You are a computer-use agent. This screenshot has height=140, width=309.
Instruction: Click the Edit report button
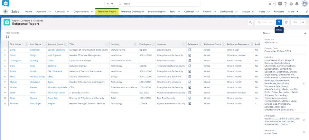coord(295,22)
